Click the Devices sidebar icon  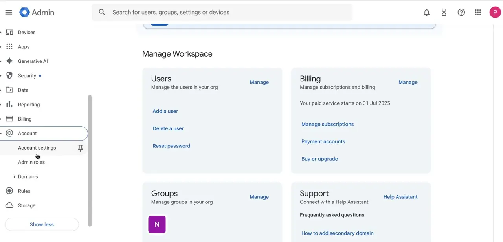(9, 32)
